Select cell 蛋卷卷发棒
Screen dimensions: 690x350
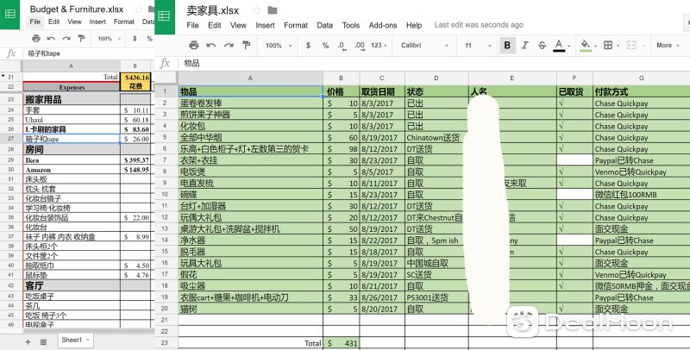[x=250, y=103]
